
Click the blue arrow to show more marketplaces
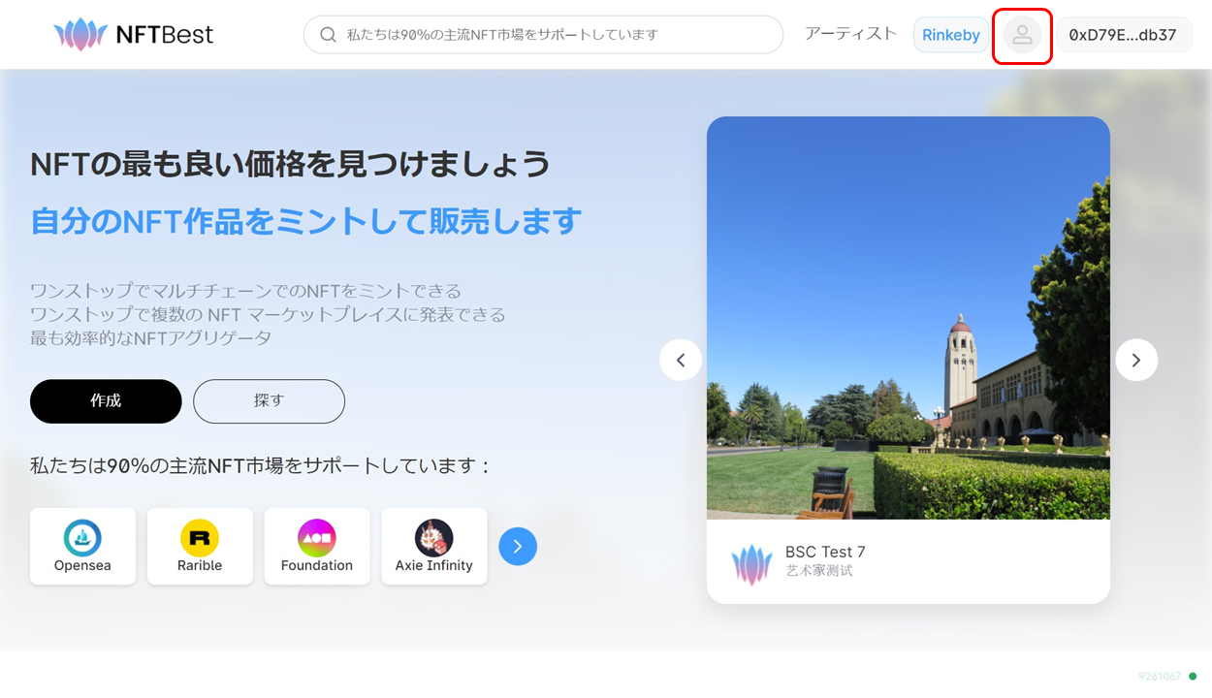click(x=518, y=546)
